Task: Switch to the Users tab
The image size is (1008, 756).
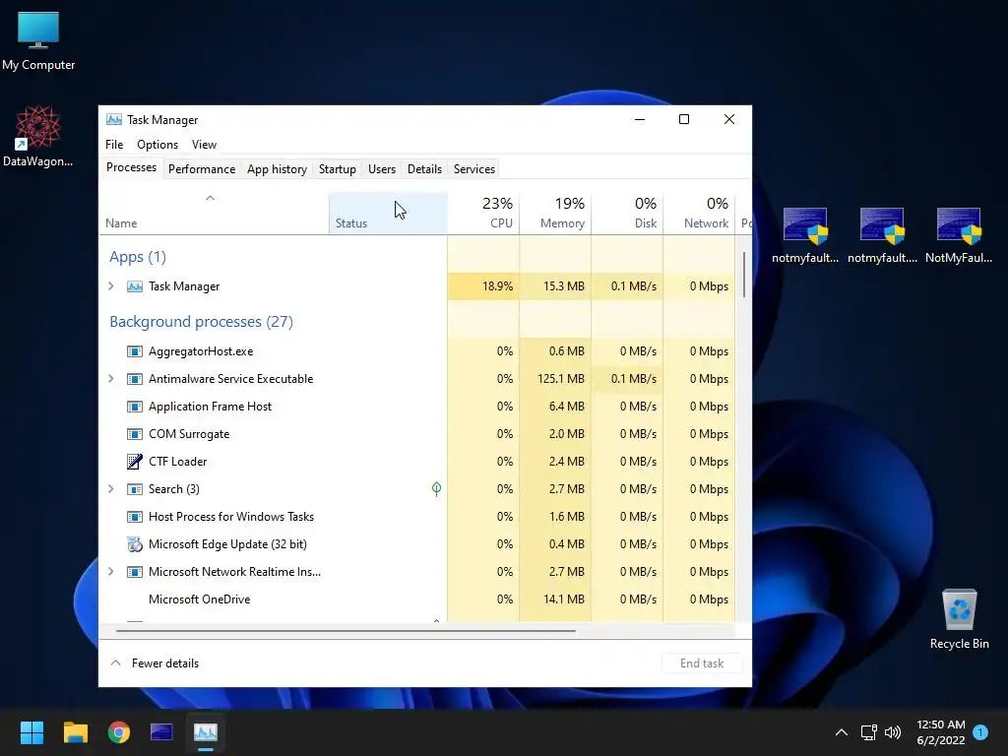Action: click(x=382, y=169)
